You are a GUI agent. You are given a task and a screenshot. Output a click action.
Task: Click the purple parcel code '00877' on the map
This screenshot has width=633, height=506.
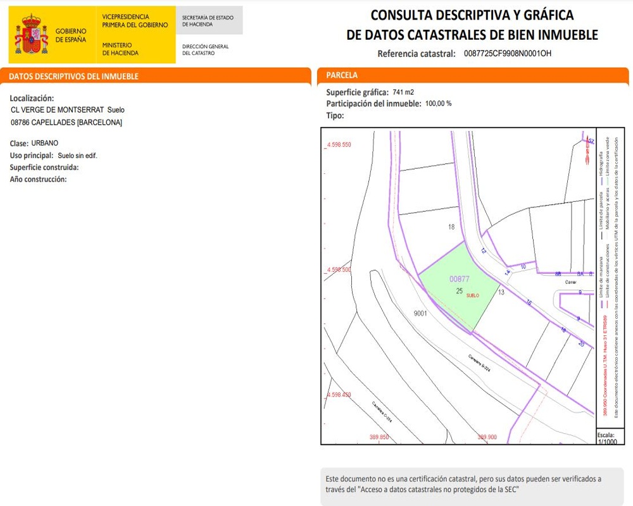(460, 279)
